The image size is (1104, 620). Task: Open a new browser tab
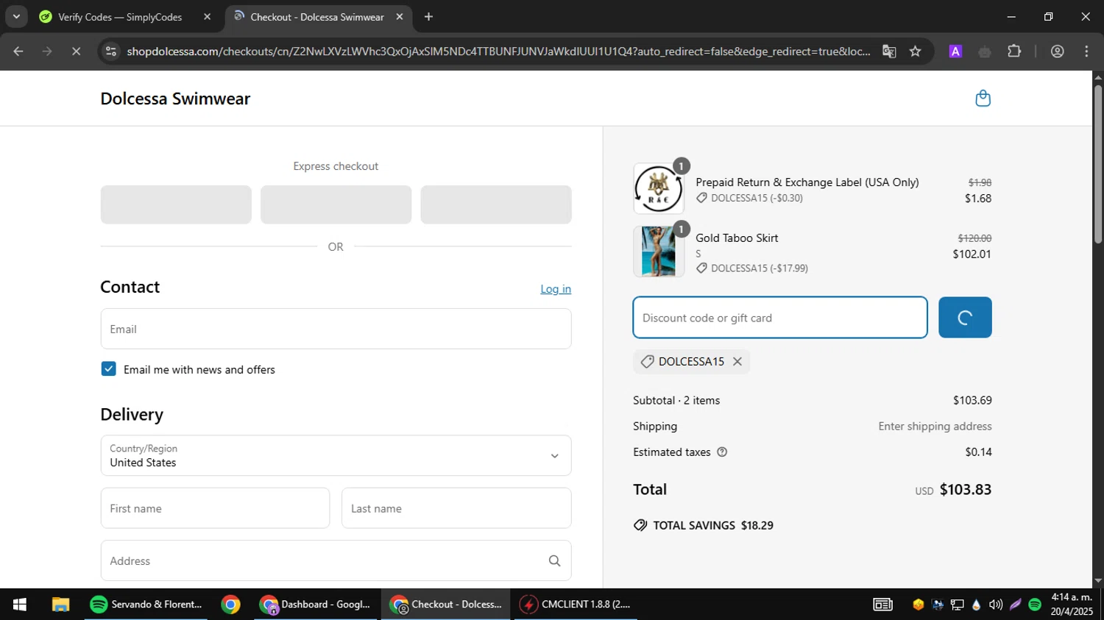point(428,16)
